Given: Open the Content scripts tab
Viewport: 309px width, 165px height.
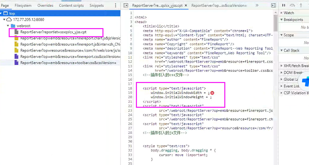Looking at the screenshot, I should [x=71, y=5].
